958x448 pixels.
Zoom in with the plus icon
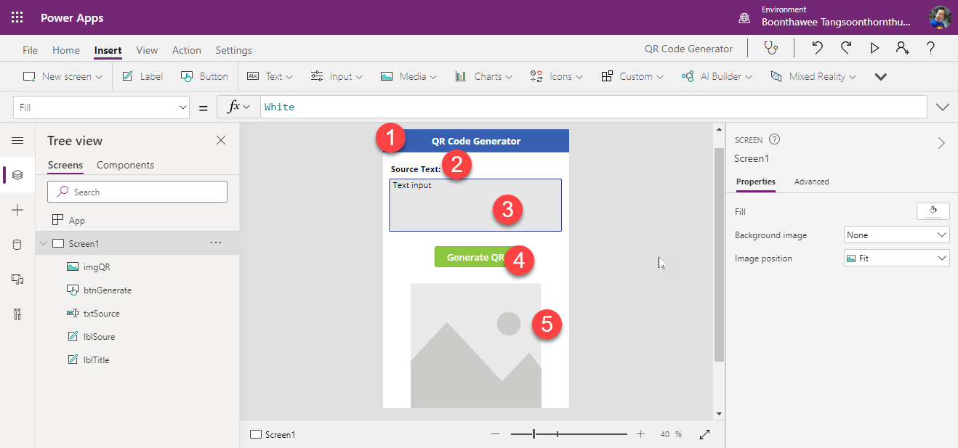click(640, 434)
